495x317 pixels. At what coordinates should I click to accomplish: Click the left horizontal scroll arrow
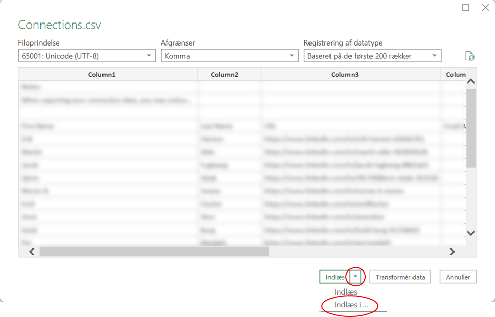[32, 251]
